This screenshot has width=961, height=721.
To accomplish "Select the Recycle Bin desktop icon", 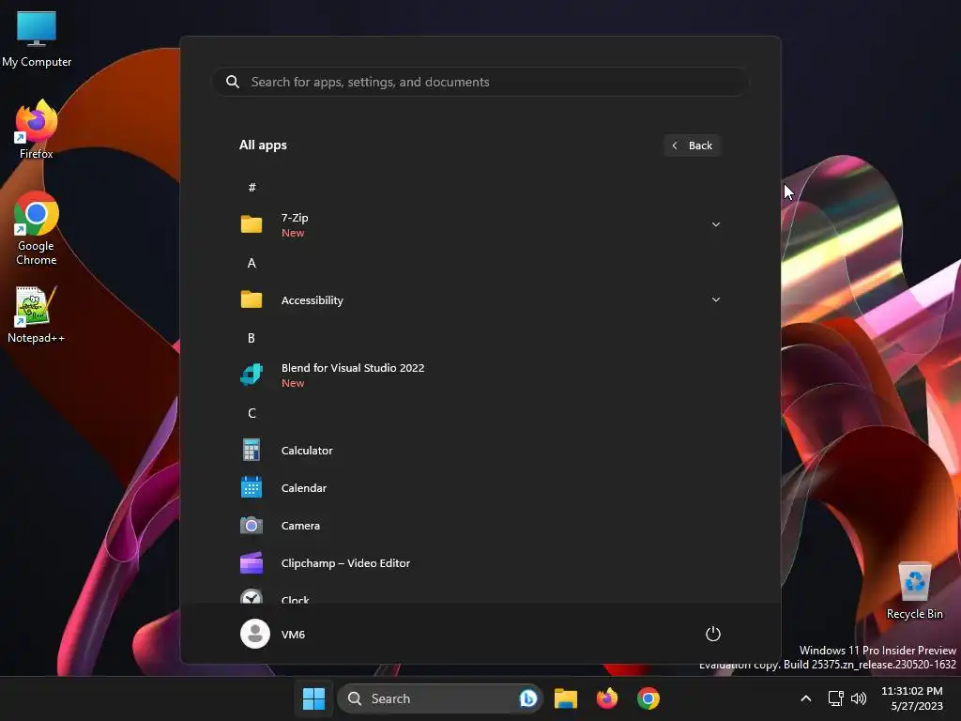I will (x=914, y=591).
